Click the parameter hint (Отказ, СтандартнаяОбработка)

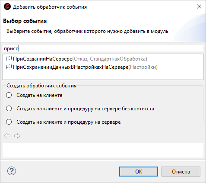point(110,59)
